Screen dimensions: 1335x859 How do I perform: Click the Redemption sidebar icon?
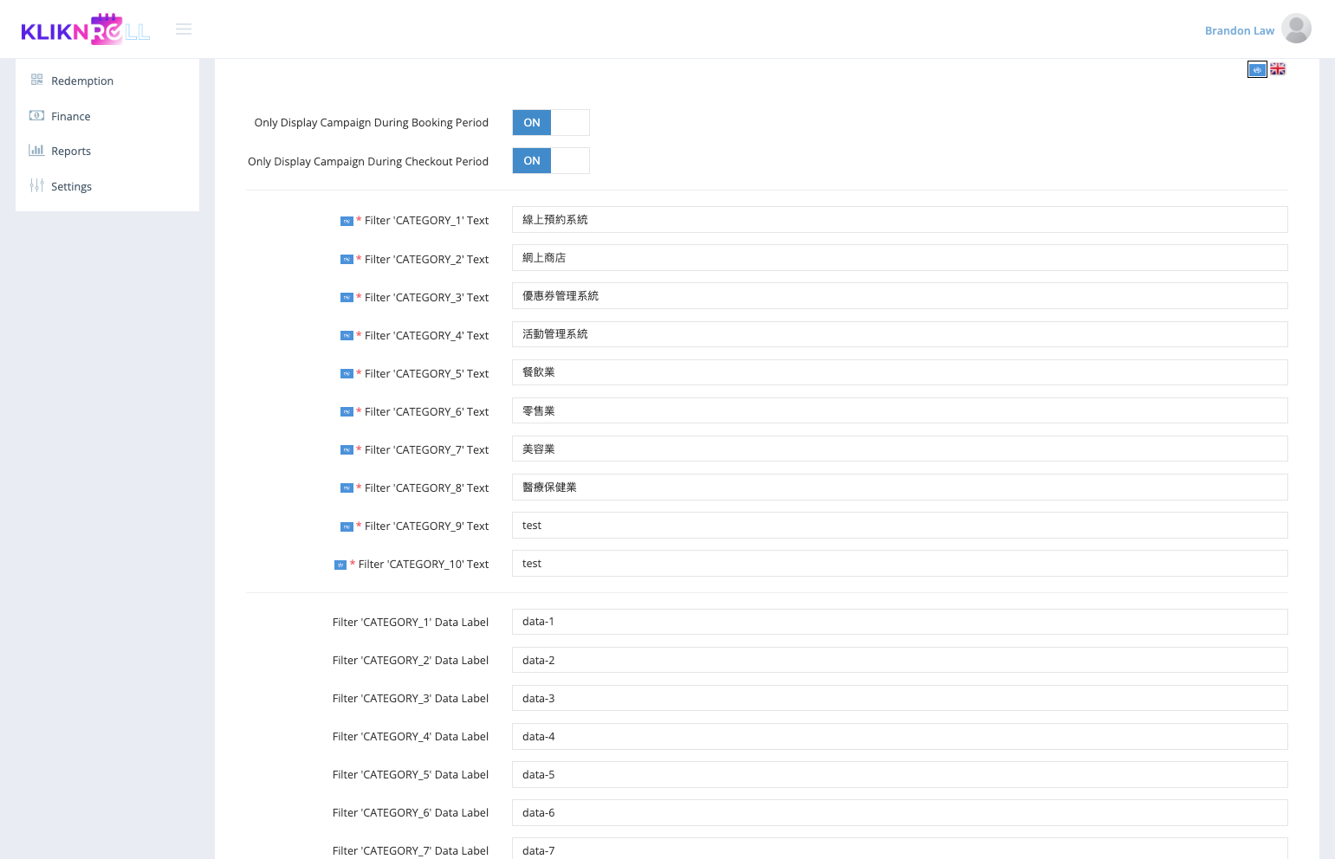pyautogui.click(x=36, y=80)
